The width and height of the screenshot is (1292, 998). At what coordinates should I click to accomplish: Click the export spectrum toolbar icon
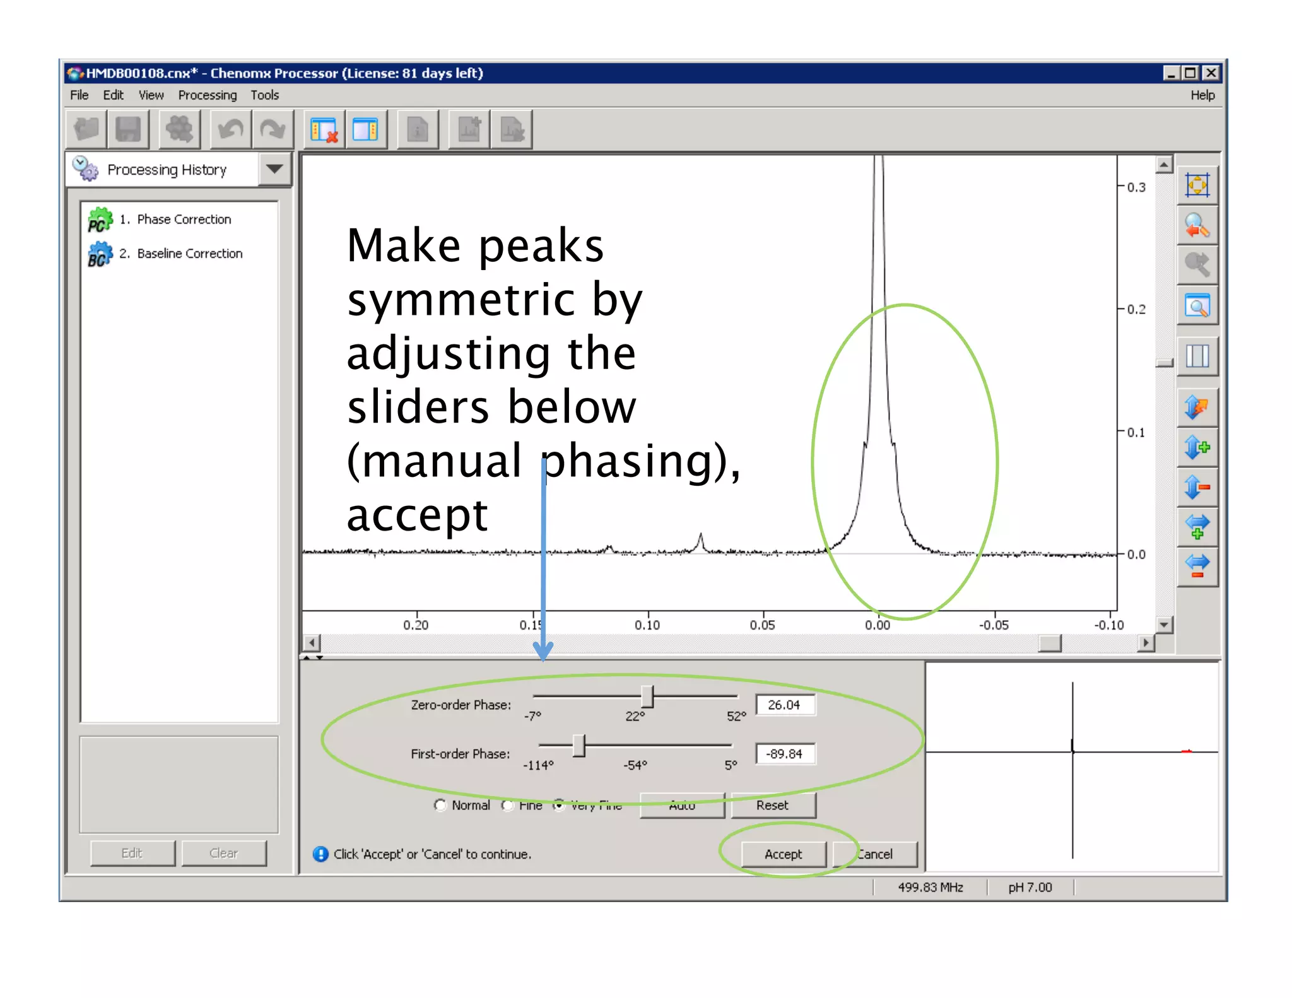click(512, 130)
